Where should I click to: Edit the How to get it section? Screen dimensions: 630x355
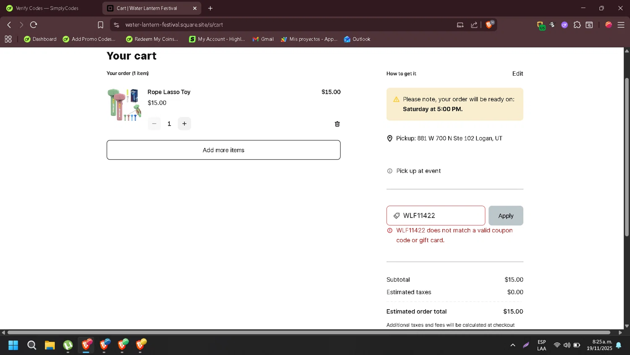517,74
